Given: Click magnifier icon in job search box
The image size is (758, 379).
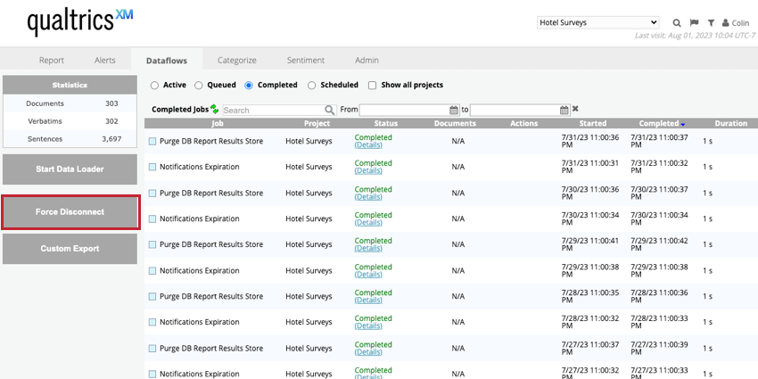Looking at the screenshot, I should [329, 110].
